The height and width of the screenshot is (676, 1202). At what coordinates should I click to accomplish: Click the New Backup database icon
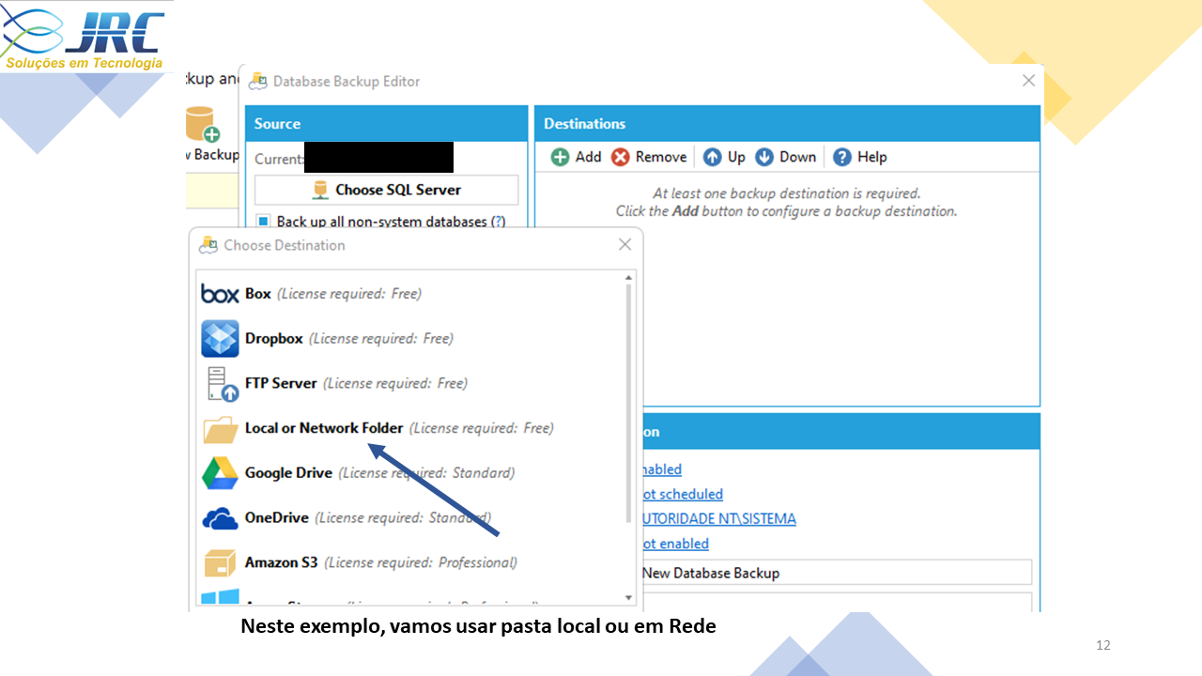pyautogui.click(x=202, y=125)
